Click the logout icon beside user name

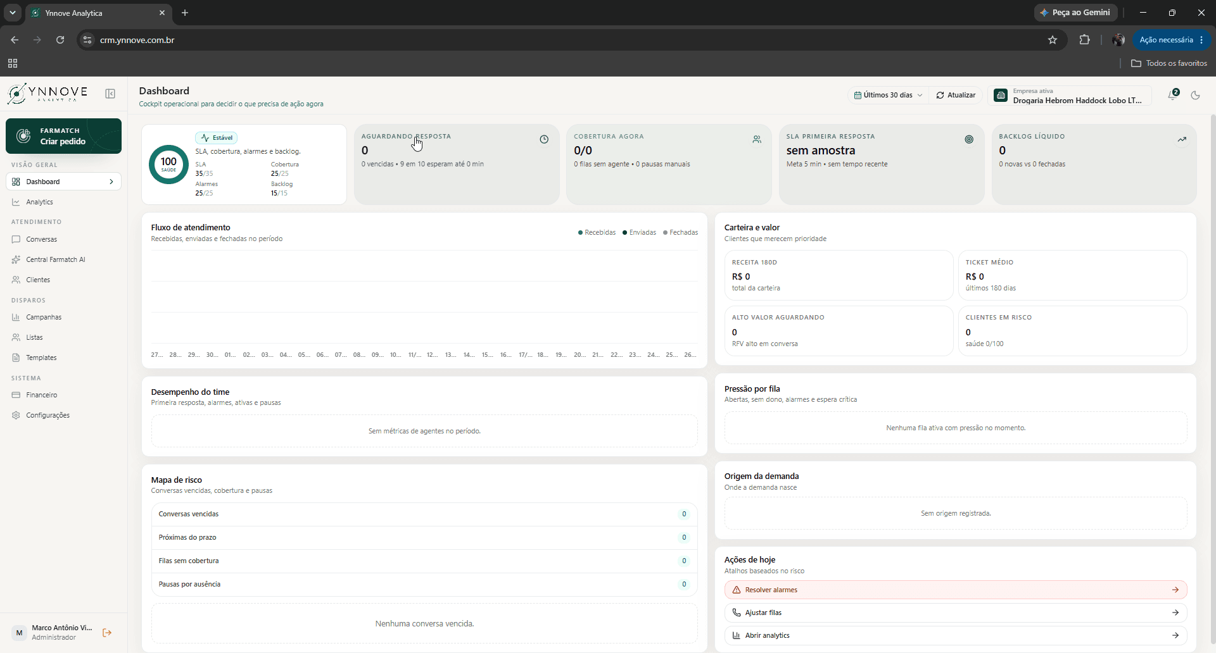[x=107, y=632]
